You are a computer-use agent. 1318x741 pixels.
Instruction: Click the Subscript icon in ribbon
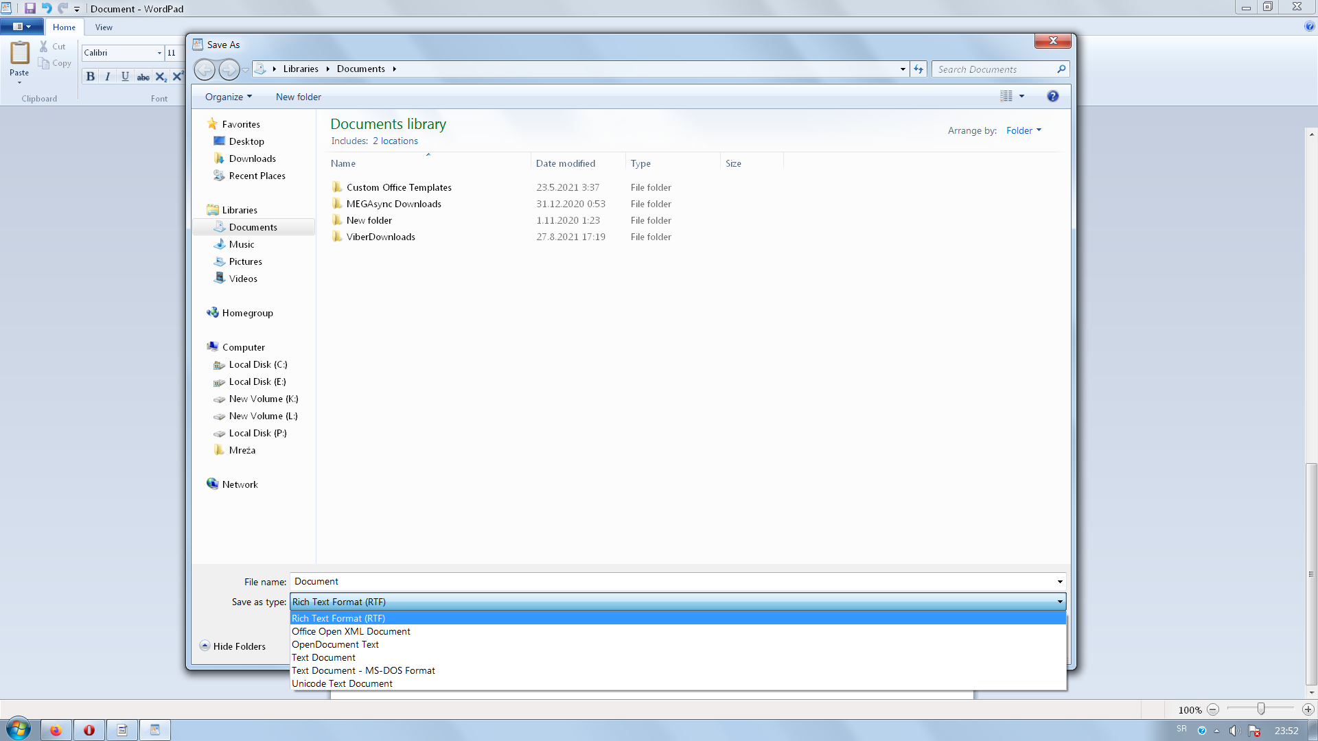click(x=161, y=77)
